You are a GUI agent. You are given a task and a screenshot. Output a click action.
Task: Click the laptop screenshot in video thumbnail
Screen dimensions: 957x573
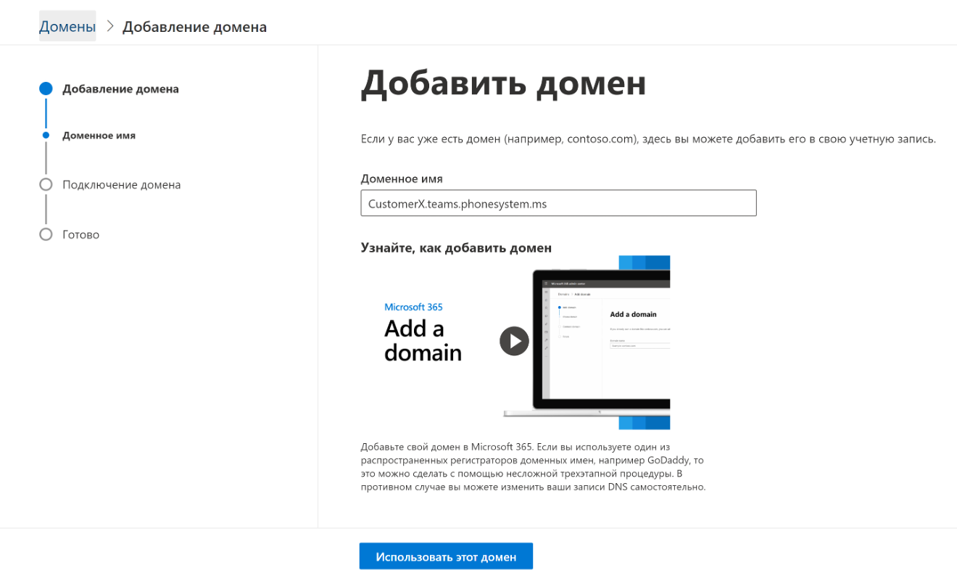(609, 341)
